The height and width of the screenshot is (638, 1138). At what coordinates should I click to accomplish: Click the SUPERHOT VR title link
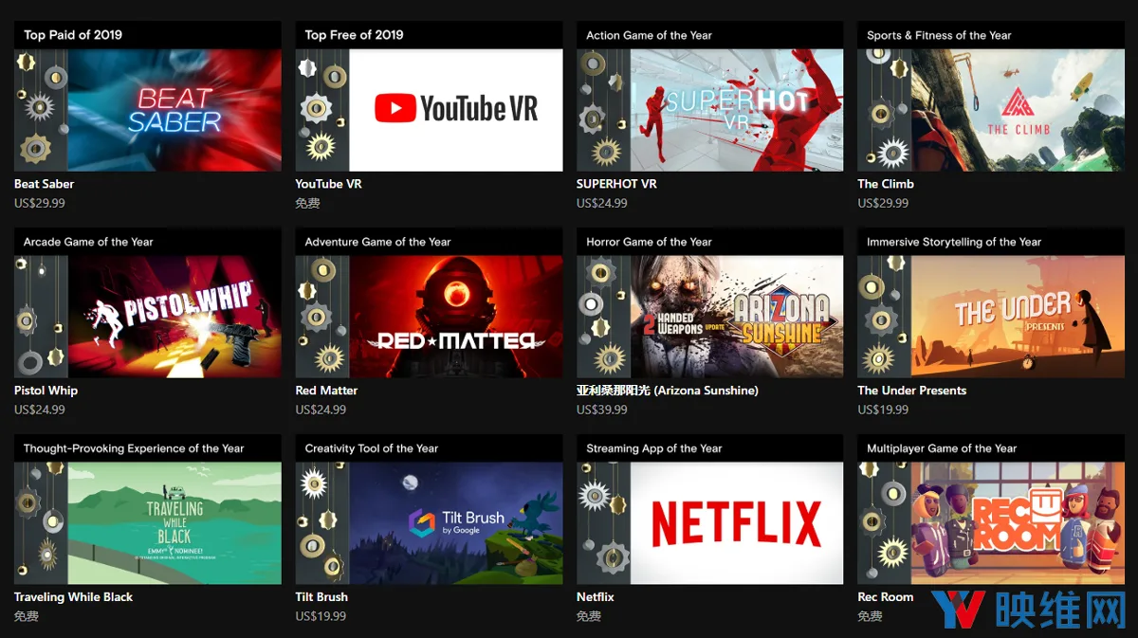(x=616, y=184)
